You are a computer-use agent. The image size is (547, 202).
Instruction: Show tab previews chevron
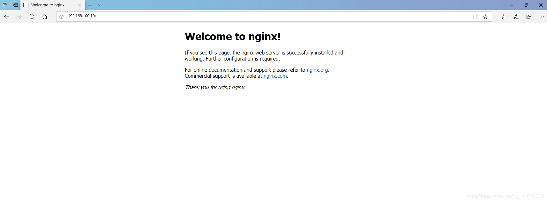pyautogui.click(x=100, y=5)
